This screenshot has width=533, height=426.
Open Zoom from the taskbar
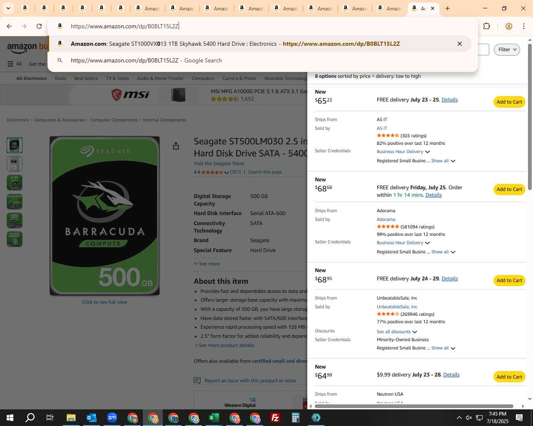[x=112, y=418]
